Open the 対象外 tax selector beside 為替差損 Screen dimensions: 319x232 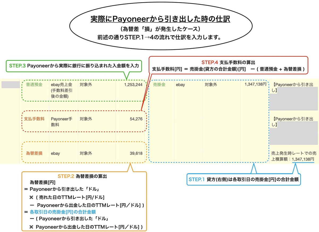coord(85,153)
